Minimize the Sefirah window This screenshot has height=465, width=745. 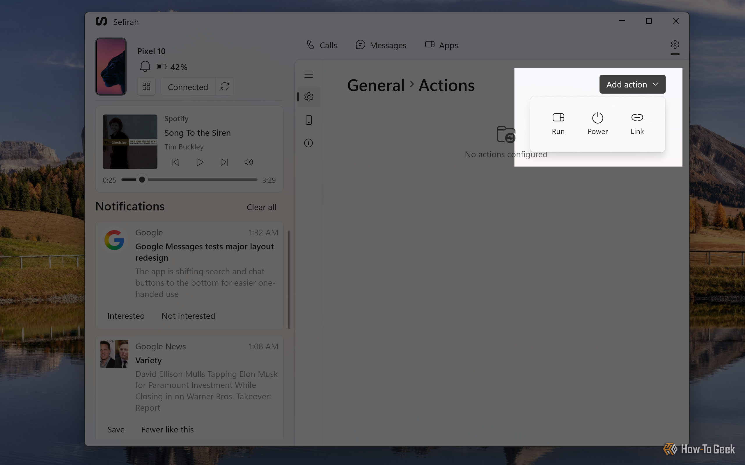point(622,21)
